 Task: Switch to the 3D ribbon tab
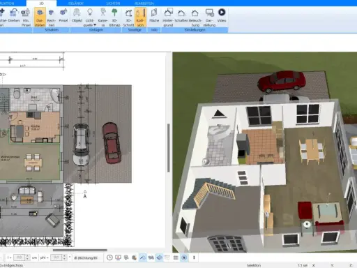pyautogui.click(x=41, y=3)
